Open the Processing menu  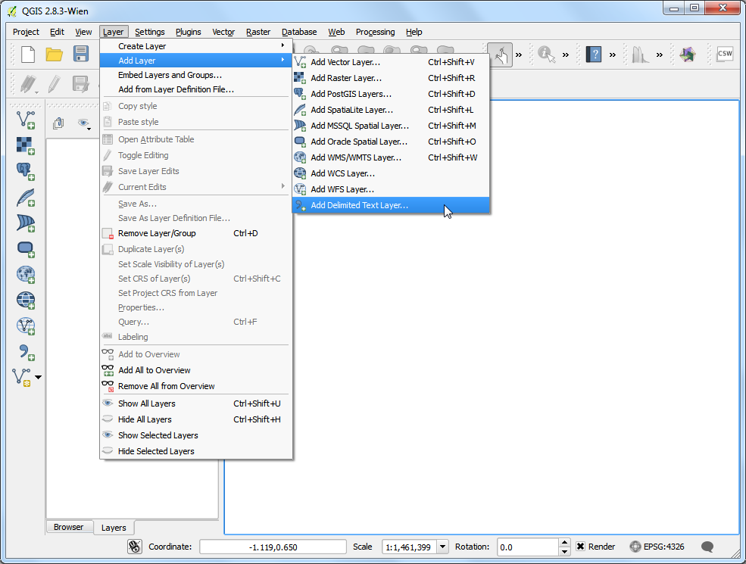tap(375, 32)
